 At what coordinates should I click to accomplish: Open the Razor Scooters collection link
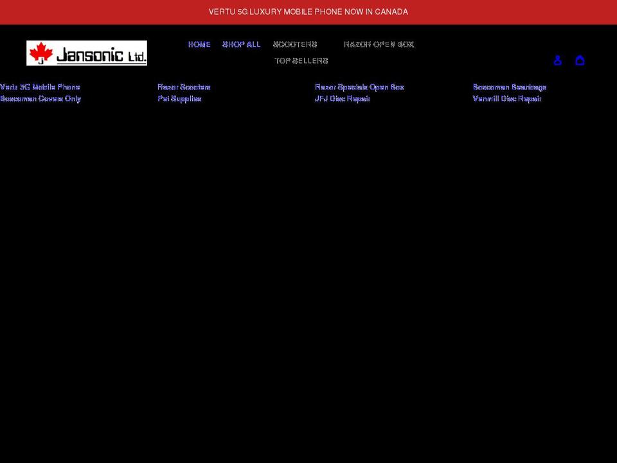184,87
